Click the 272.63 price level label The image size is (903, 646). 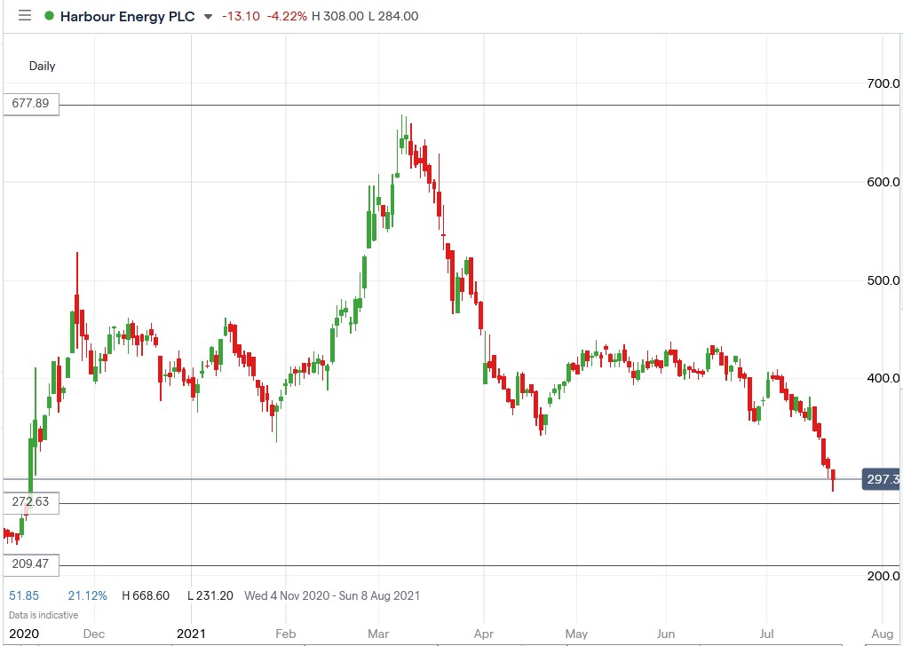point(29,502)
